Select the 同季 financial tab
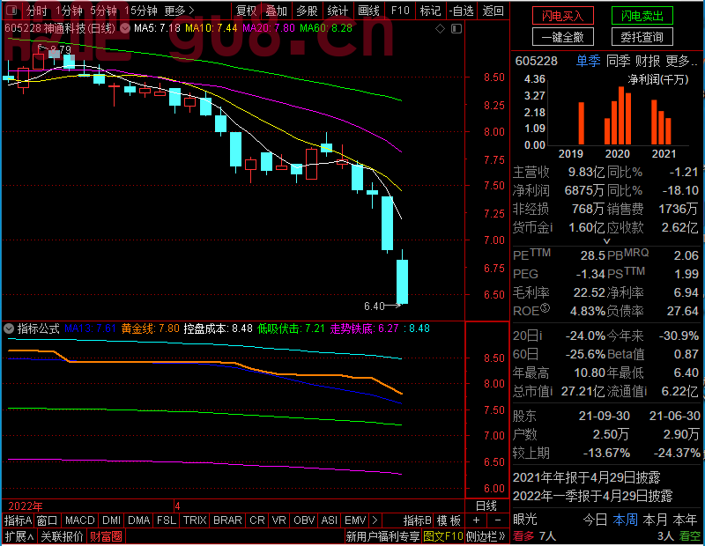705x546 pixels. (618, 61)
